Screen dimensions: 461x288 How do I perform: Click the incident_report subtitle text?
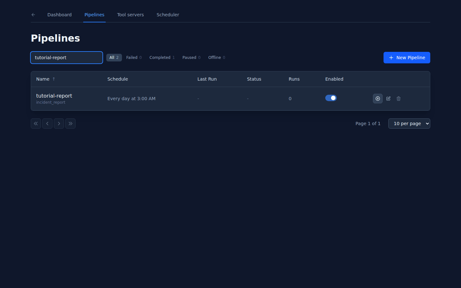(51, 102)
